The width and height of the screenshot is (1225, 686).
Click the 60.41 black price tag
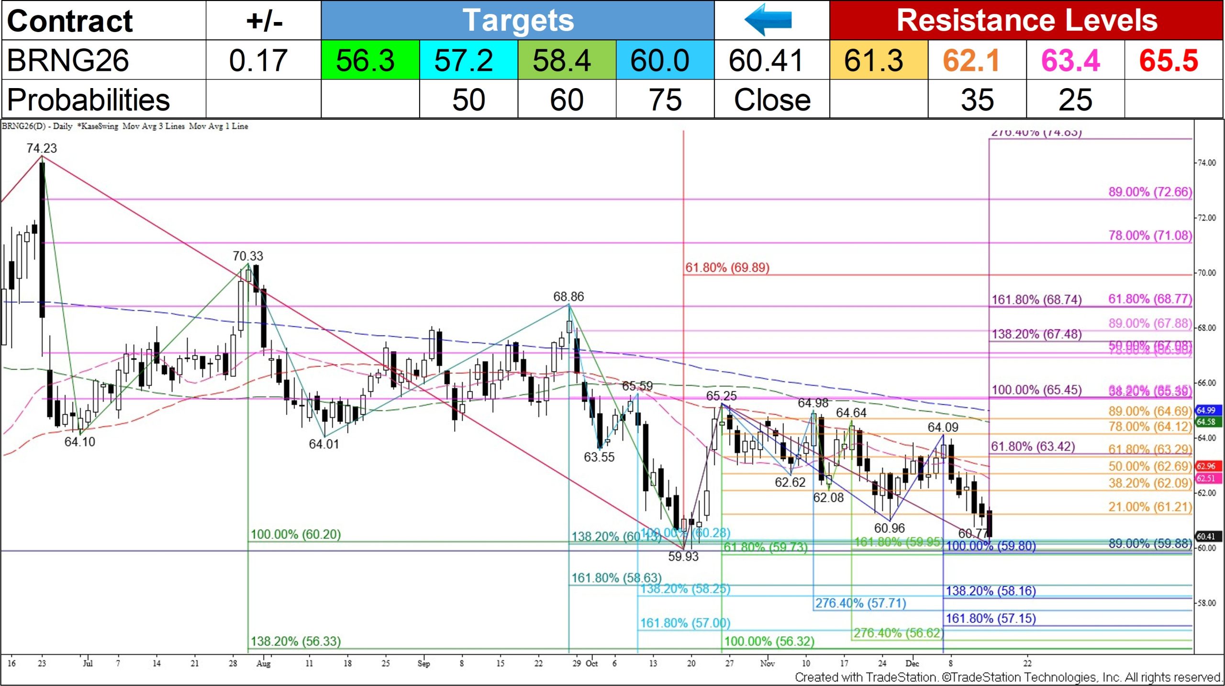pos(1208,536)
